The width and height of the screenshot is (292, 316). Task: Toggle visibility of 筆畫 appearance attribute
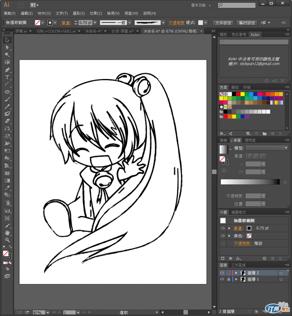[223, 228]
